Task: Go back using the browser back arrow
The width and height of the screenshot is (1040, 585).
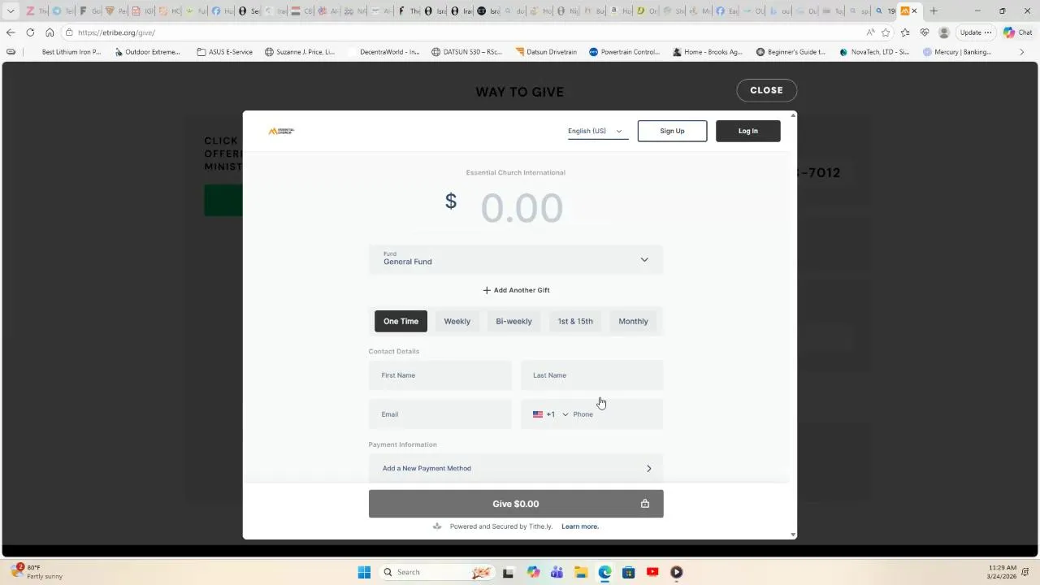Action: coord(10,32)
